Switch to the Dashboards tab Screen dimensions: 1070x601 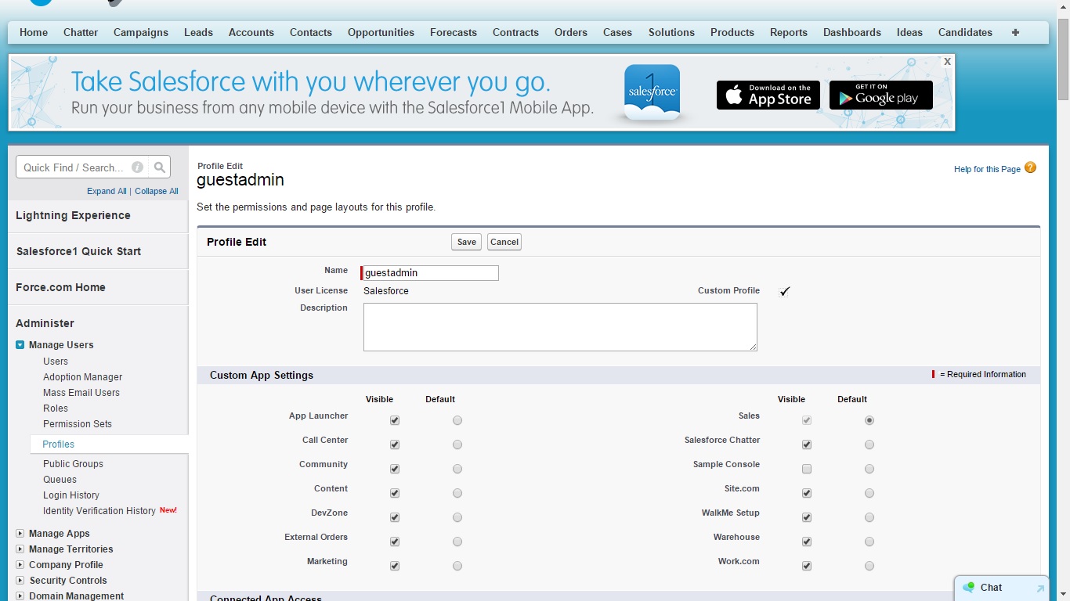851,32
